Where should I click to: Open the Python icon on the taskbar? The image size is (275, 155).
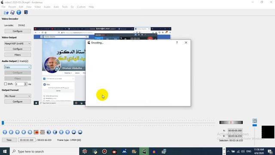(x=95, y=151)
